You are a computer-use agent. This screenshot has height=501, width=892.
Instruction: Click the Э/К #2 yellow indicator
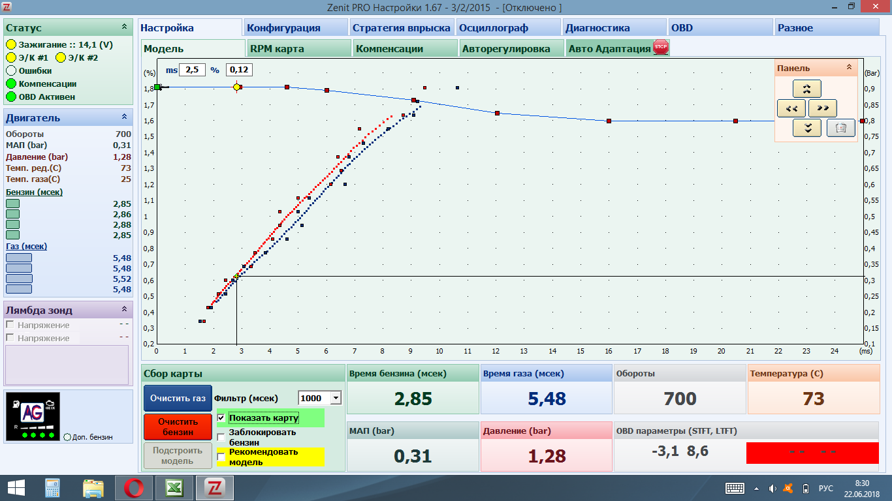click(61, 58)
